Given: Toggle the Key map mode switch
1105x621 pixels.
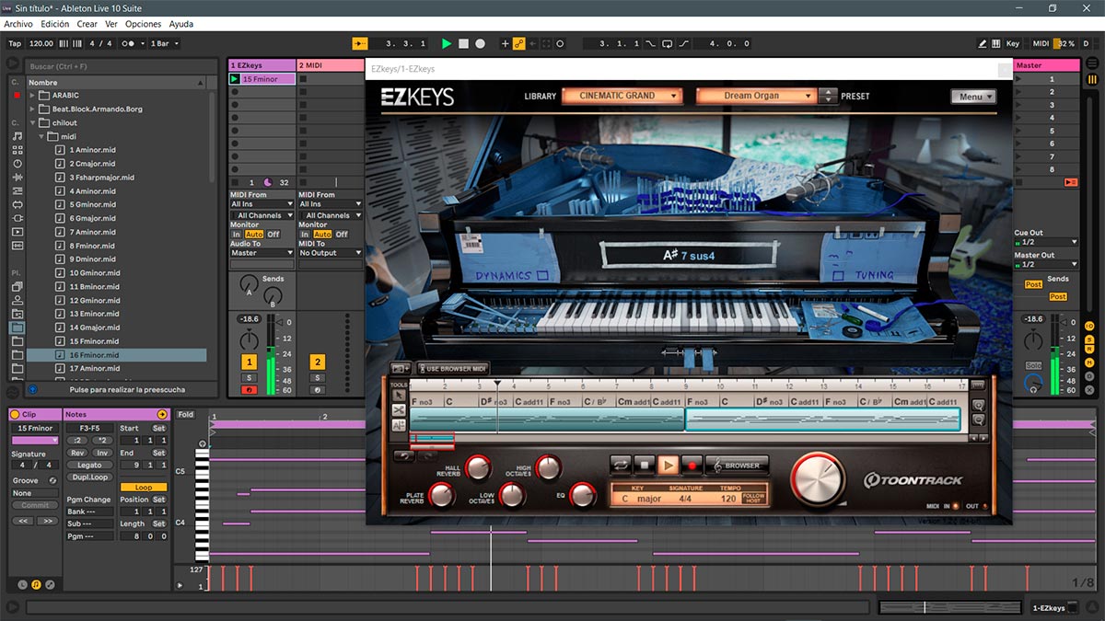Looking at the screenshot, I should (x=1013, y=43).
